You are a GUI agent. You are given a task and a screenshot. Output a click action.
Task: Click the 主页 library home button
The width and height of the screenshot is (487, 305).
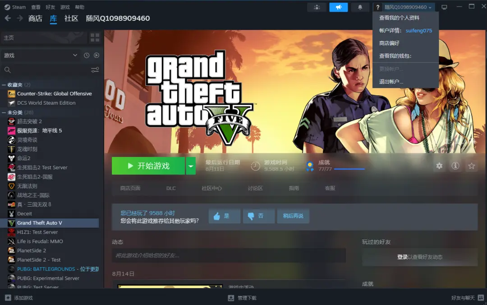44,37
